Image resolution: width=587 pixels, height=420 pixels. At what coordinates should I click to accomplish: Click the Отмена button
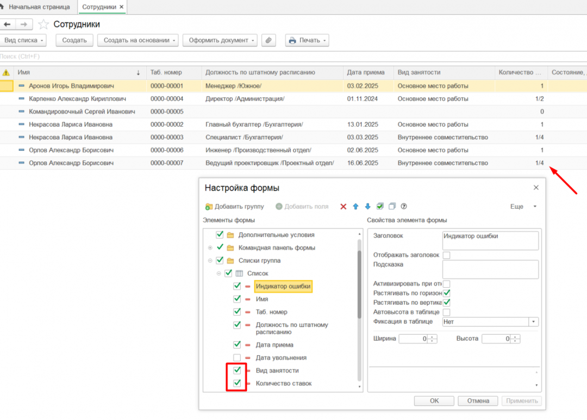[x=478, y=401]
